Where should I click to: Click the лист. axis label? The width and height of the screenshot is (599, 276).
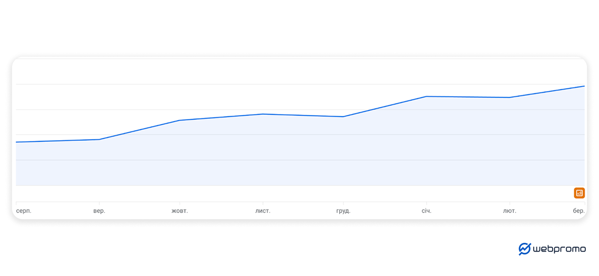click(263, 211)
